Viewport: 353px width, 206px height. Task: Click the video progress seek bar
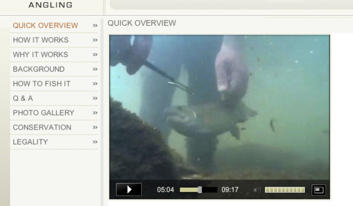pyautogui.click(x=198, y=190)
